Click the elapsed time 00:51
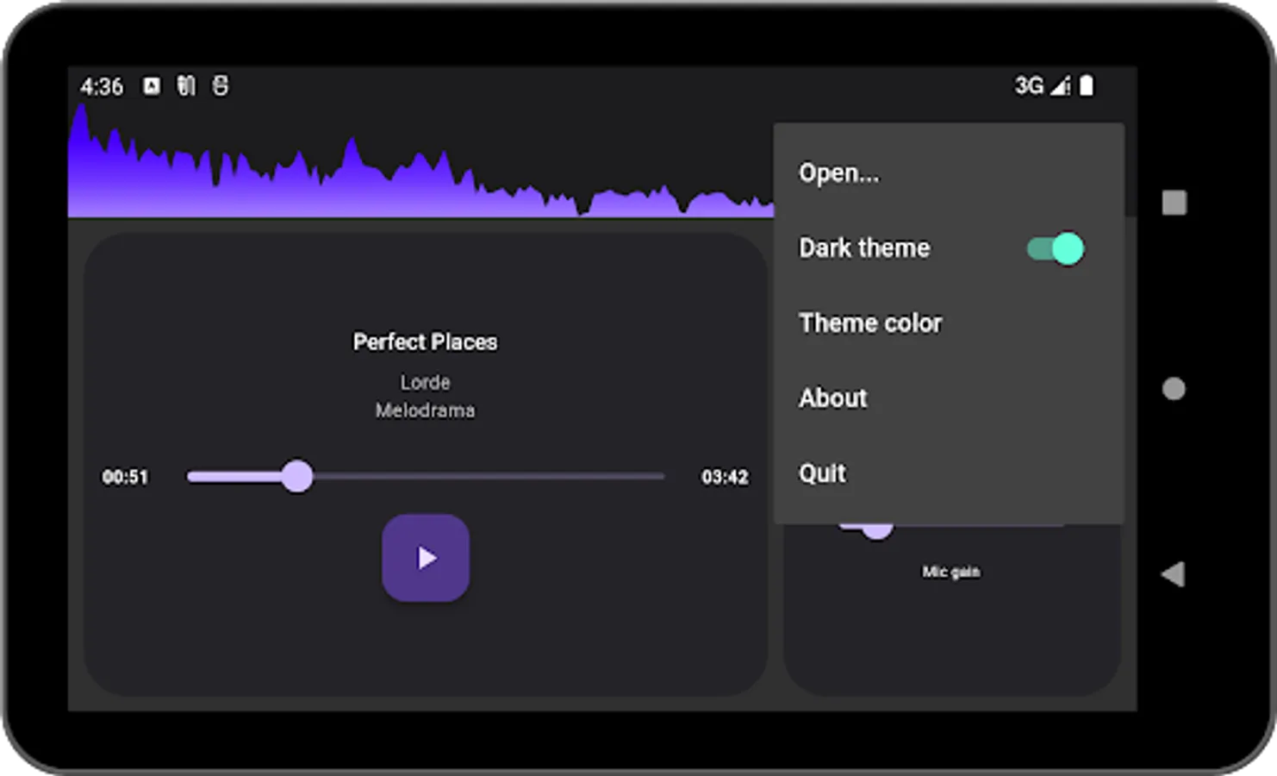 pos(125,477)
